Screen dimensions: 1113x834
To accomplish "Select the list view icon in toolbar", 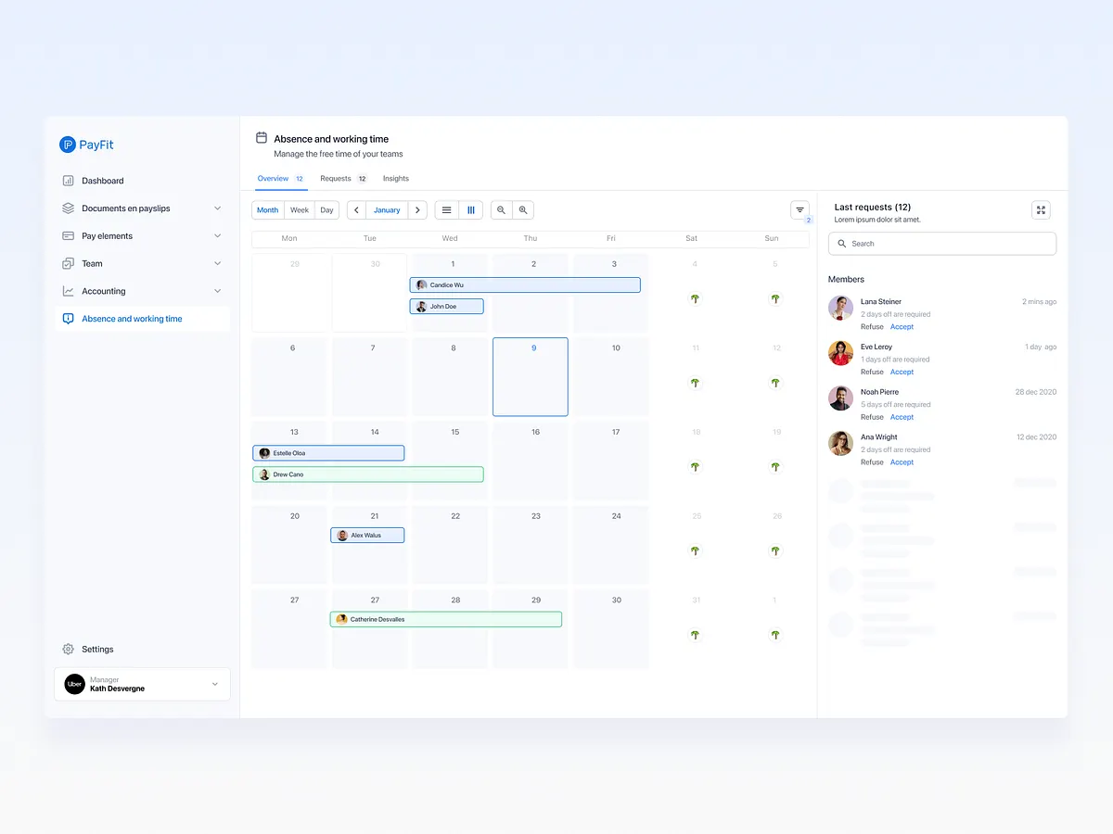I will (x=446, y=209).
